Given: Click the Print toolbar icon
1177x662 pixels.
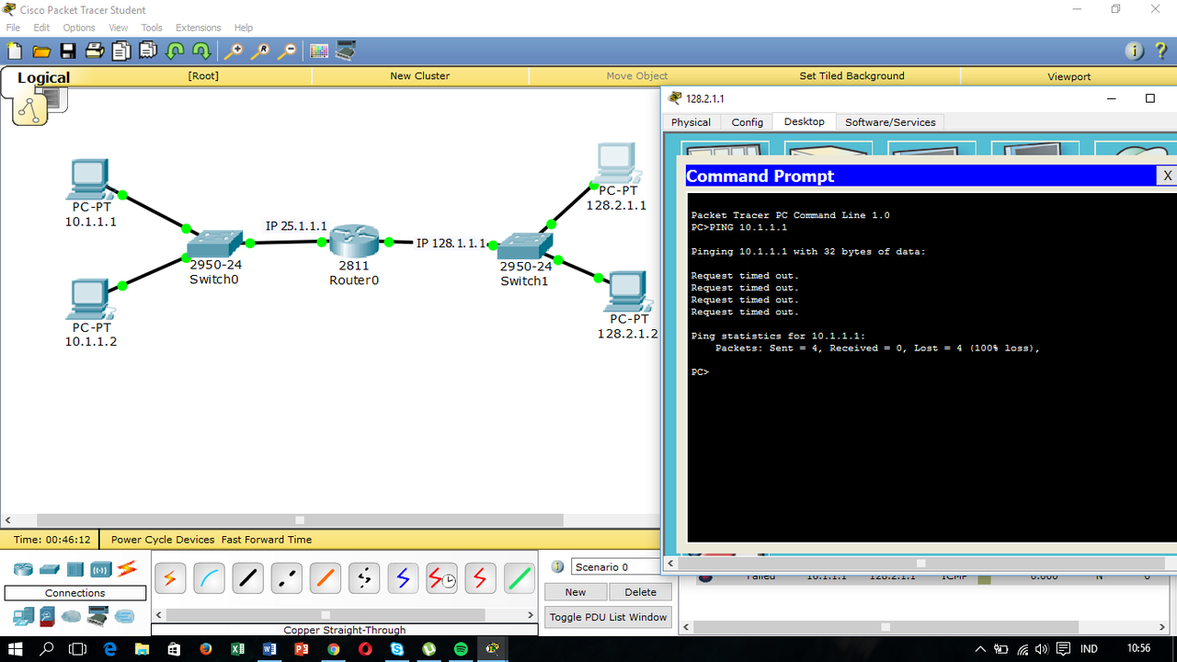Looking at the screenshot, I should tap(95, 51).
